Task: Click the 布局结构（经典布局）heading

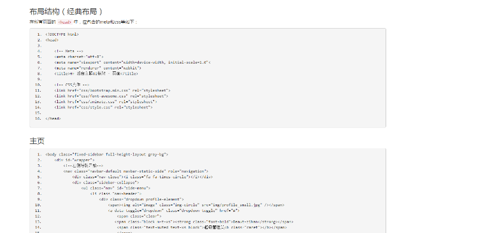Action: [x=66, y=11]
